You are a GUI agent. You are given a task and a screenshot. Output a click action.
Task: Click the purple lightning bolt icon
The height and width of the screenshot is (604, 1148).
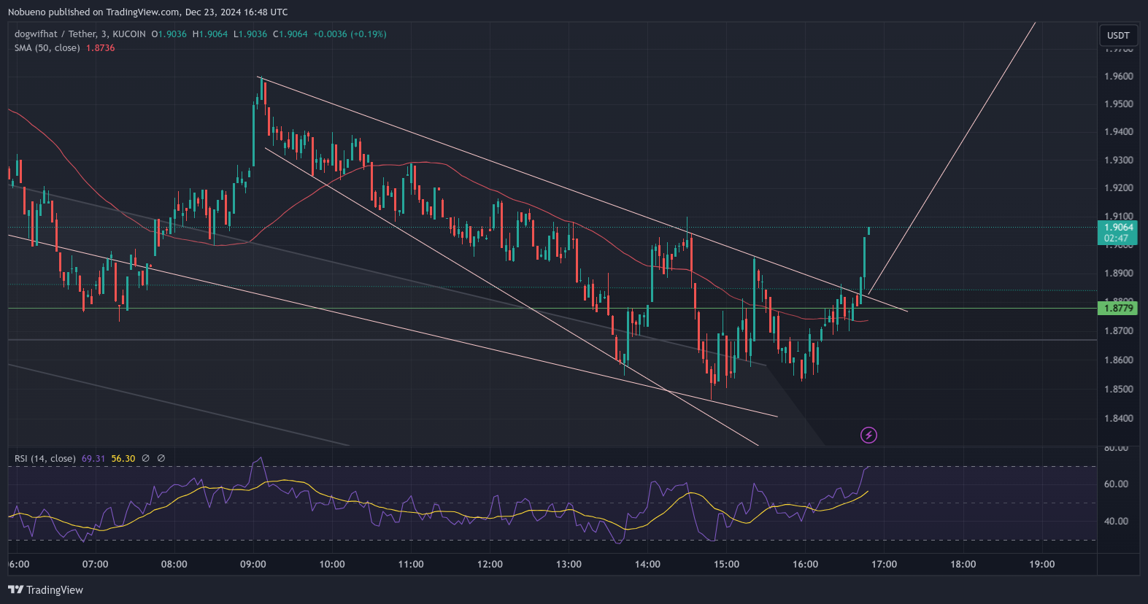click(x=868, y=435)
